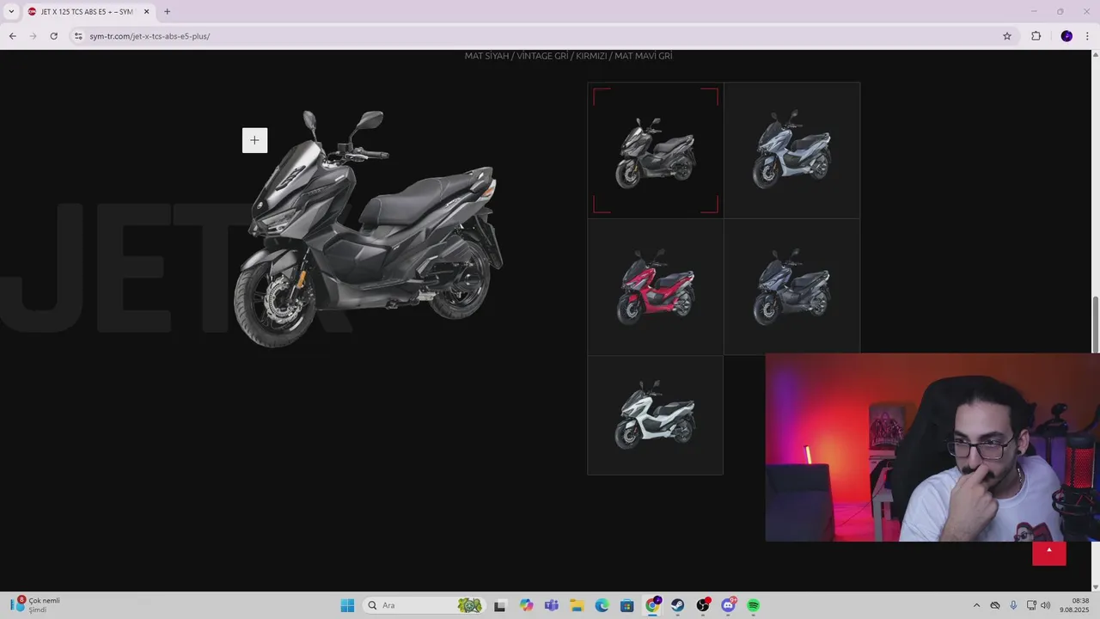Click the taskbar search box Ara
This screenshot has width=1100, height=619.
424,605
